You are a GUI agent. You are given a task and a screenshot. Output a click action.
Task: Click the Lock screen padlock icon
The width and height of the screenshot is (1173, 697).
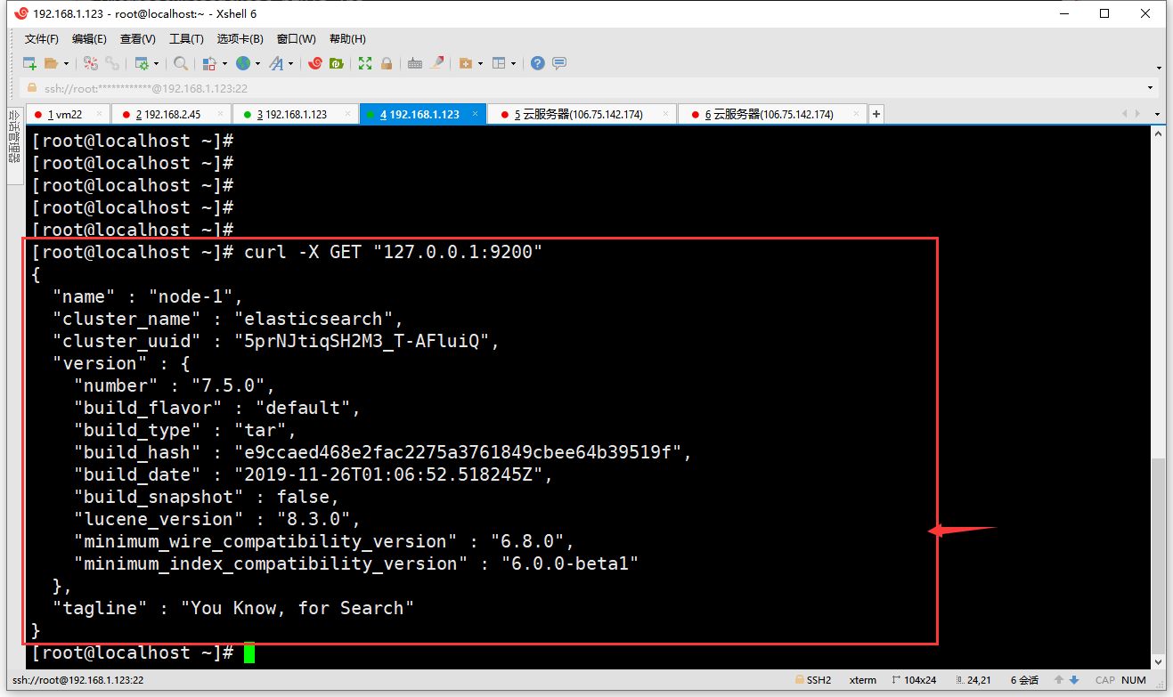pos(387,63)
